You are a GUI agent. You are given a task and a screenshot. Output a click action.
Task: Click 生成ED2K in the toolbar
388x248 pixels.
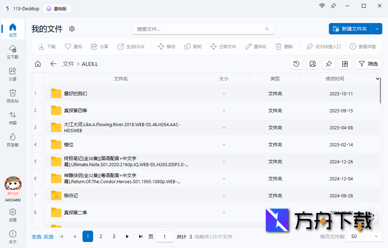(x=131, y=46)
